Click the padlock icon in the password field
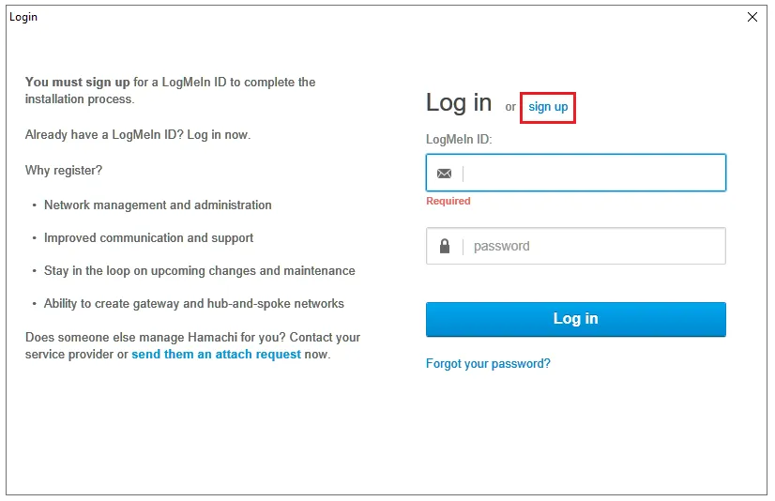This screenshot has height=501, width=775. (x=444, y=246)
